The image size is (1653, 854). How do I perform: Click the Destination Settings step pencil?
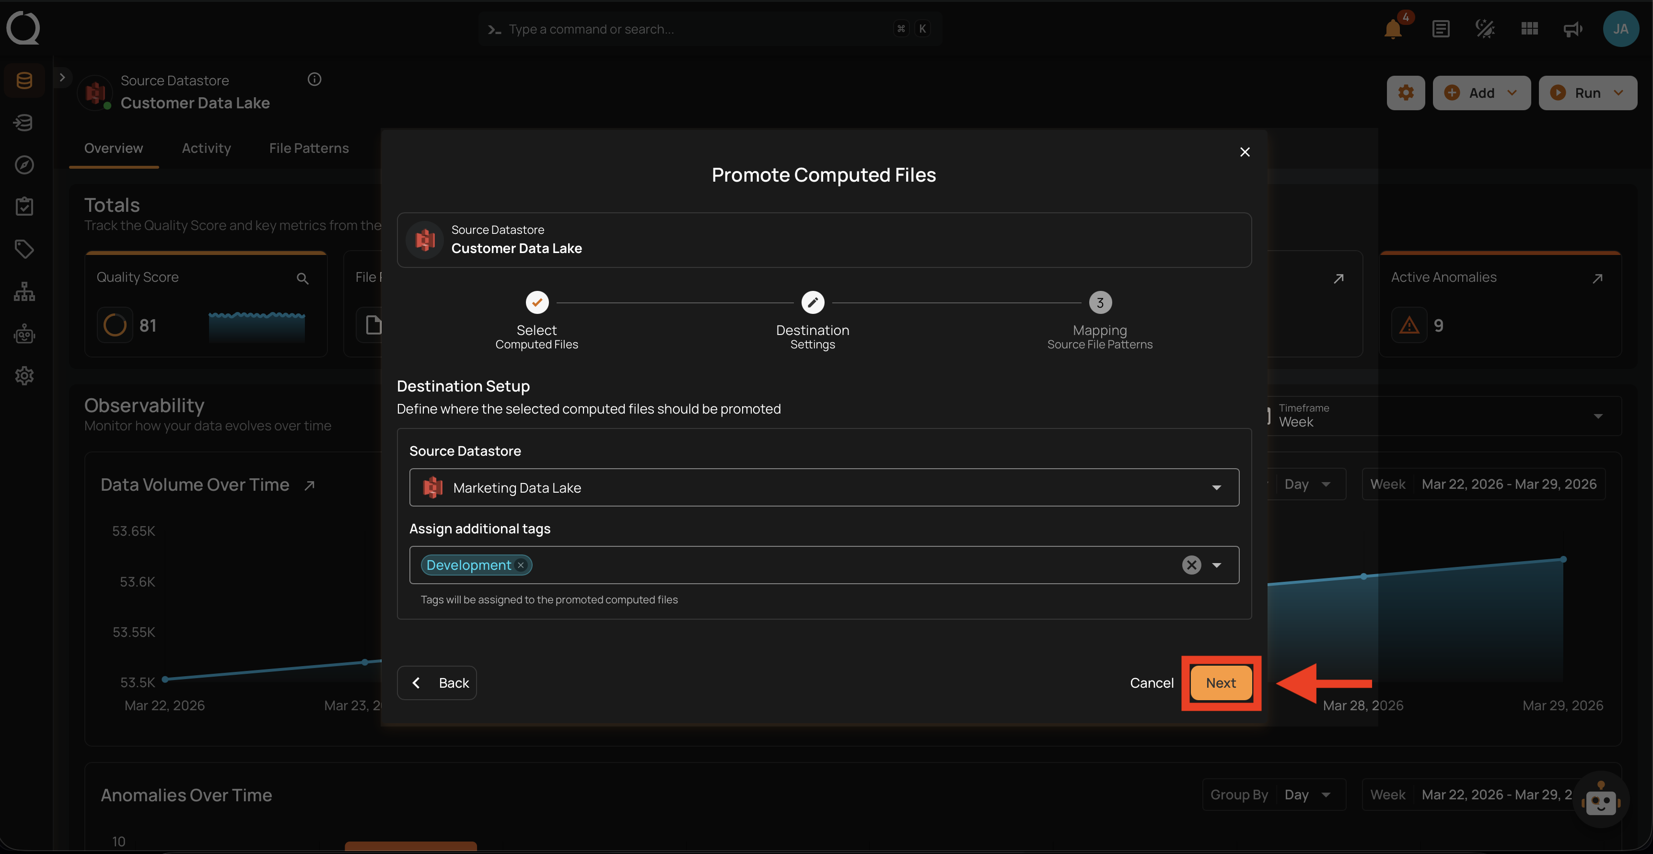(x=813, y=302)
